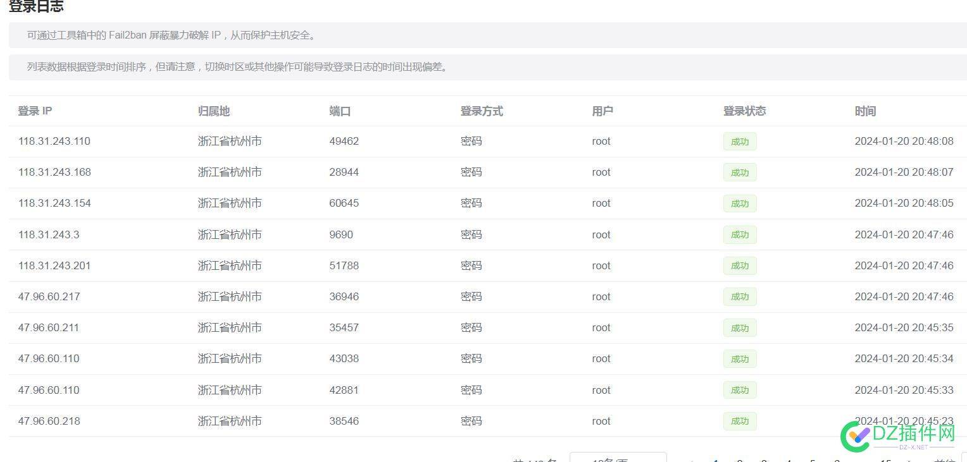Screen dimensions: 967x462
Task: Click port value 9690
Action: [x=341, y=235]
